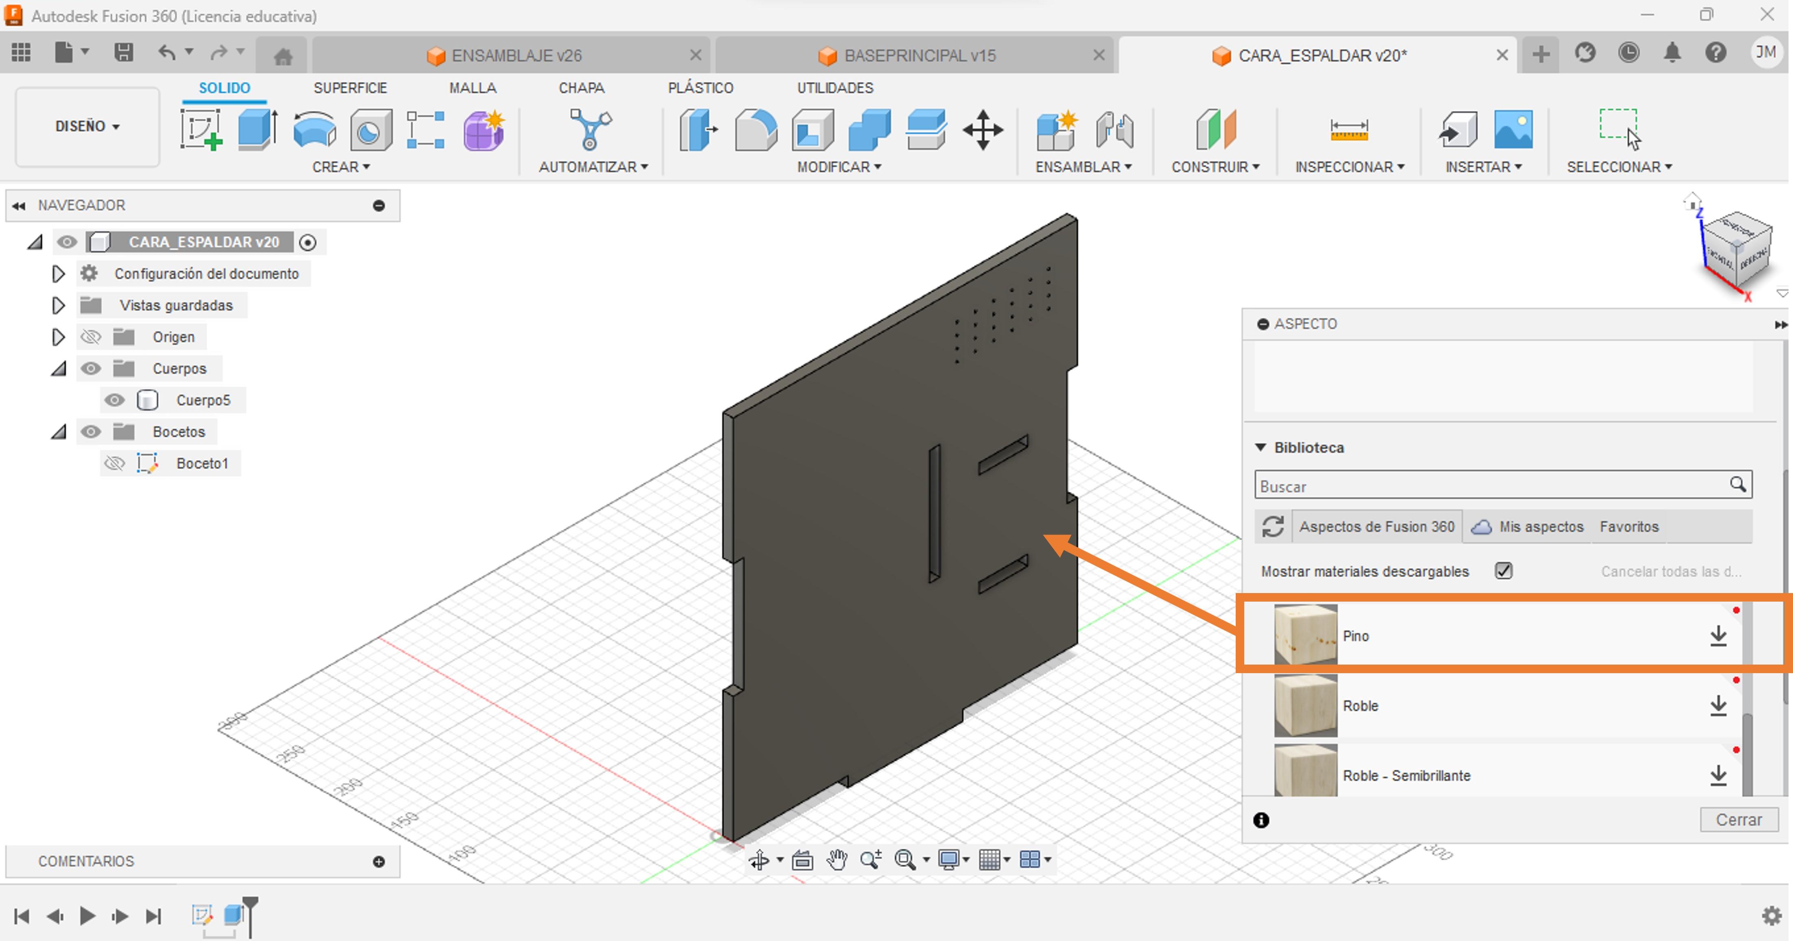The height and width of the screenshot is (941, 1793).
Task: Select the Offset Plane construct tool
Action: tap(1215, 129)
